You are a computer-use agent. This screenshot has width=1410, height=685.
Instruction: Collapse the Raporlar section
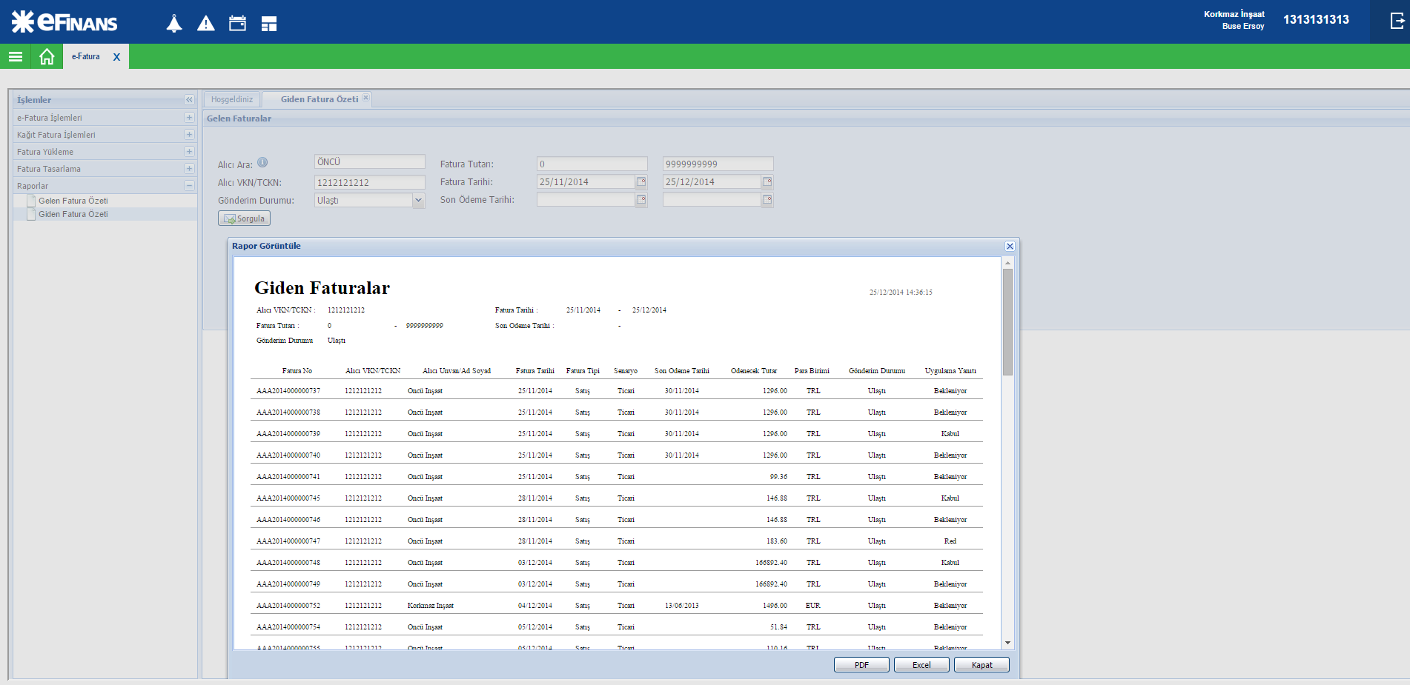[x=189, y=185]
